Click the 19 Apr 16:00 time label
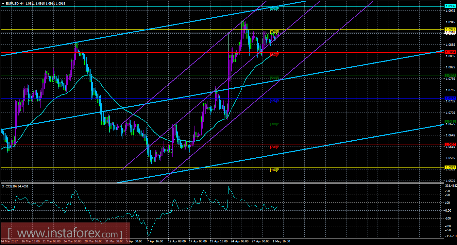Image resolution: width=457 pixels, height=245 pixels. [218, 241]
